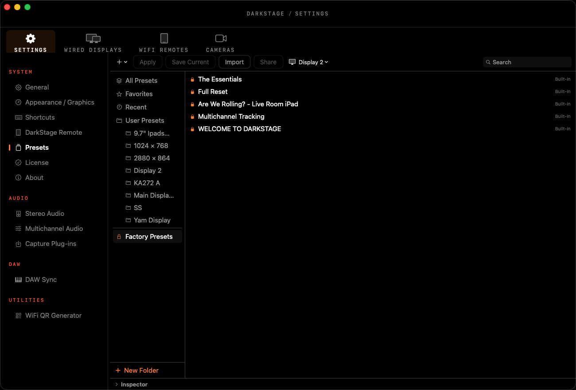This screenshot has width=576, height=390.
Task: Select Are We Rolling? - Live Room iPad
Action: (380, 104)
